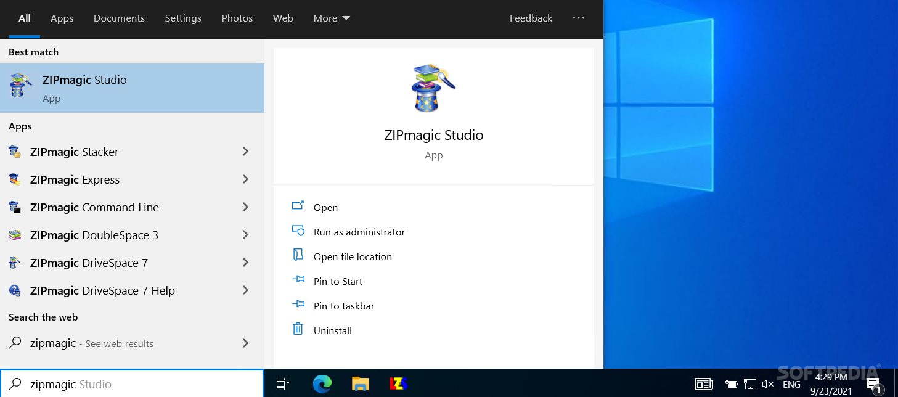This screenshot has height=397, width=898.
Task: Click the Pin to Start pin icon
Action: coord(298,280)
